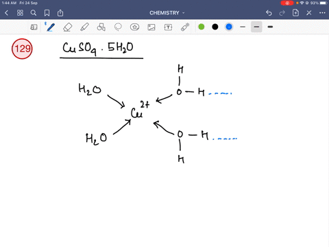
Task: Open the more options ellipsis menu
Action: (x=322, y=13)
